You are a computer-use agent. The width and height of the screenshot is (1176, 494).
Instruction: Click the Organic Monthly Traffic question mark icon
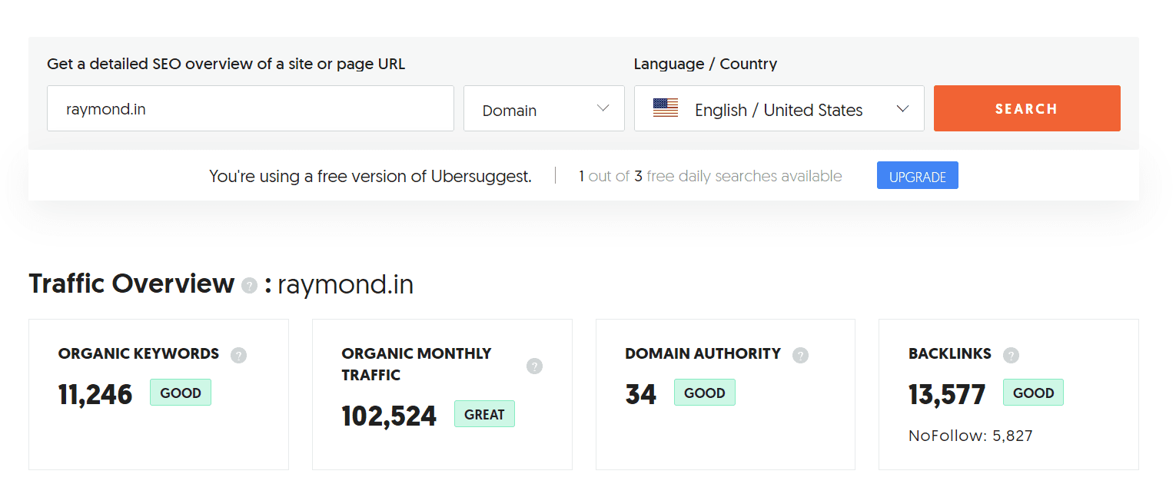(x=534, y=366)
